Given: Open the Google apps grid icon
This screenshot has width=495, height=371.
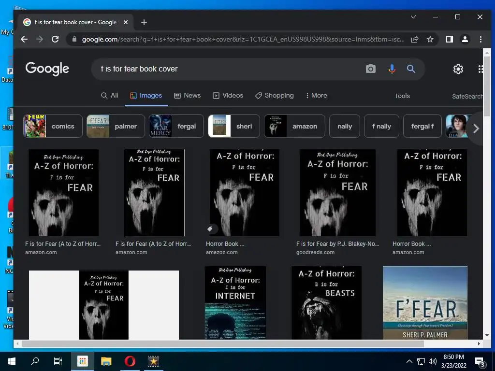Looking at the screenshot, I should coord(480,69).
